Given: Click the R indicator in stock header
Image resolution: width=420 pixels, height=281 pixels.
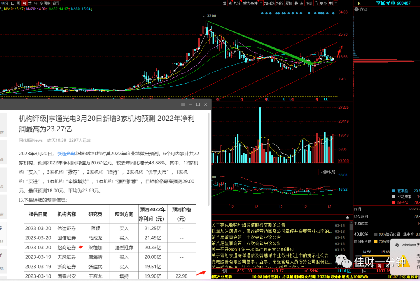Looking at the screenshot, I should point(359,3).
